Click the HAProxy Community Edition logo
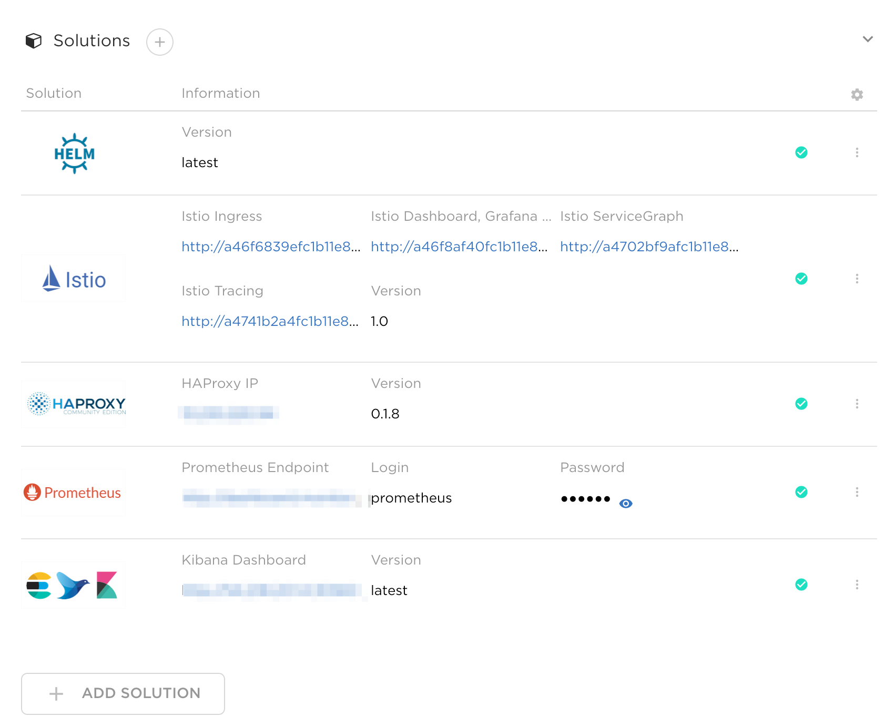The height and width of the screenshot is (717, 895). pos(76,404)
